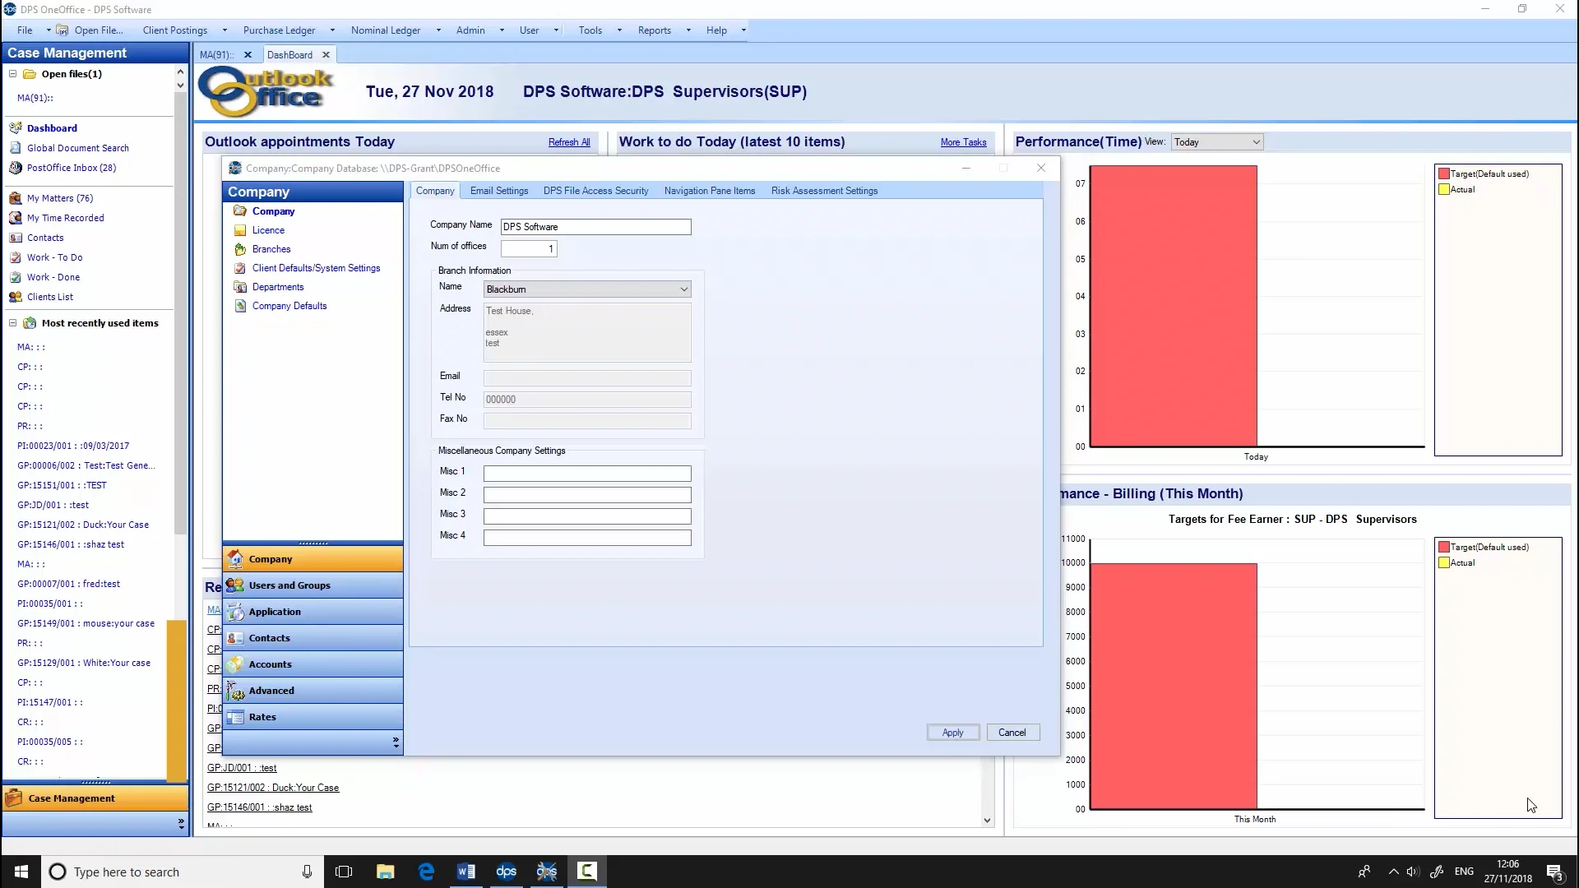This screenshot has height=888, width=1579.
Task: Open the Nominal Ledger menu
Action: [x=386, y=30]
